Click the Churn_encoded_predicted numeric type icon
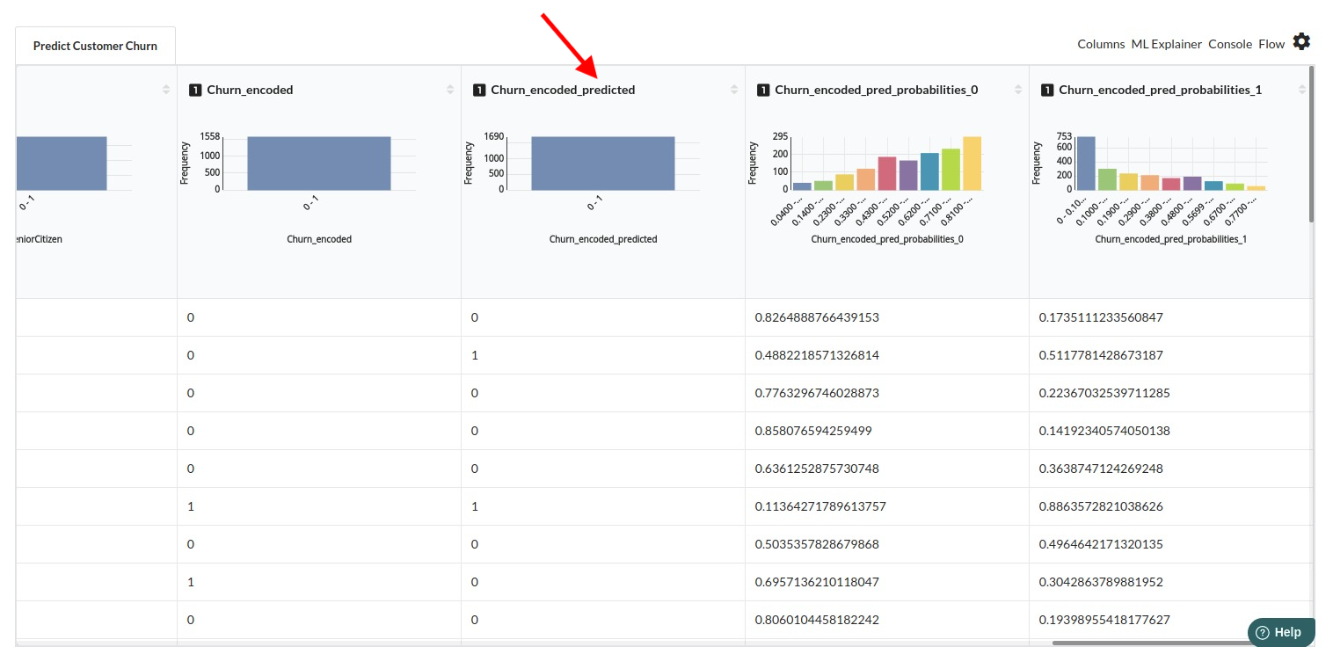The image size is (1333, 647). (x=479, y=90)
